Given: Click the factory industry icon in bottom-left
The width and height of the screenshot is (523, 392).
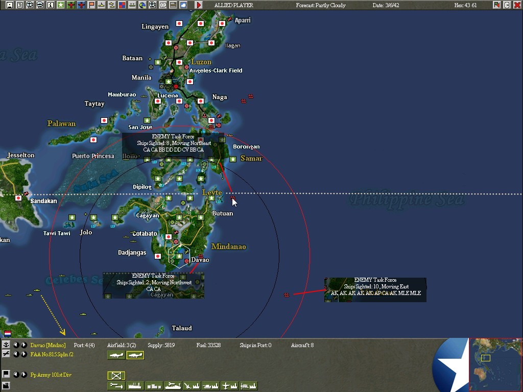Looking at the screenshot, I should [6, 385].
